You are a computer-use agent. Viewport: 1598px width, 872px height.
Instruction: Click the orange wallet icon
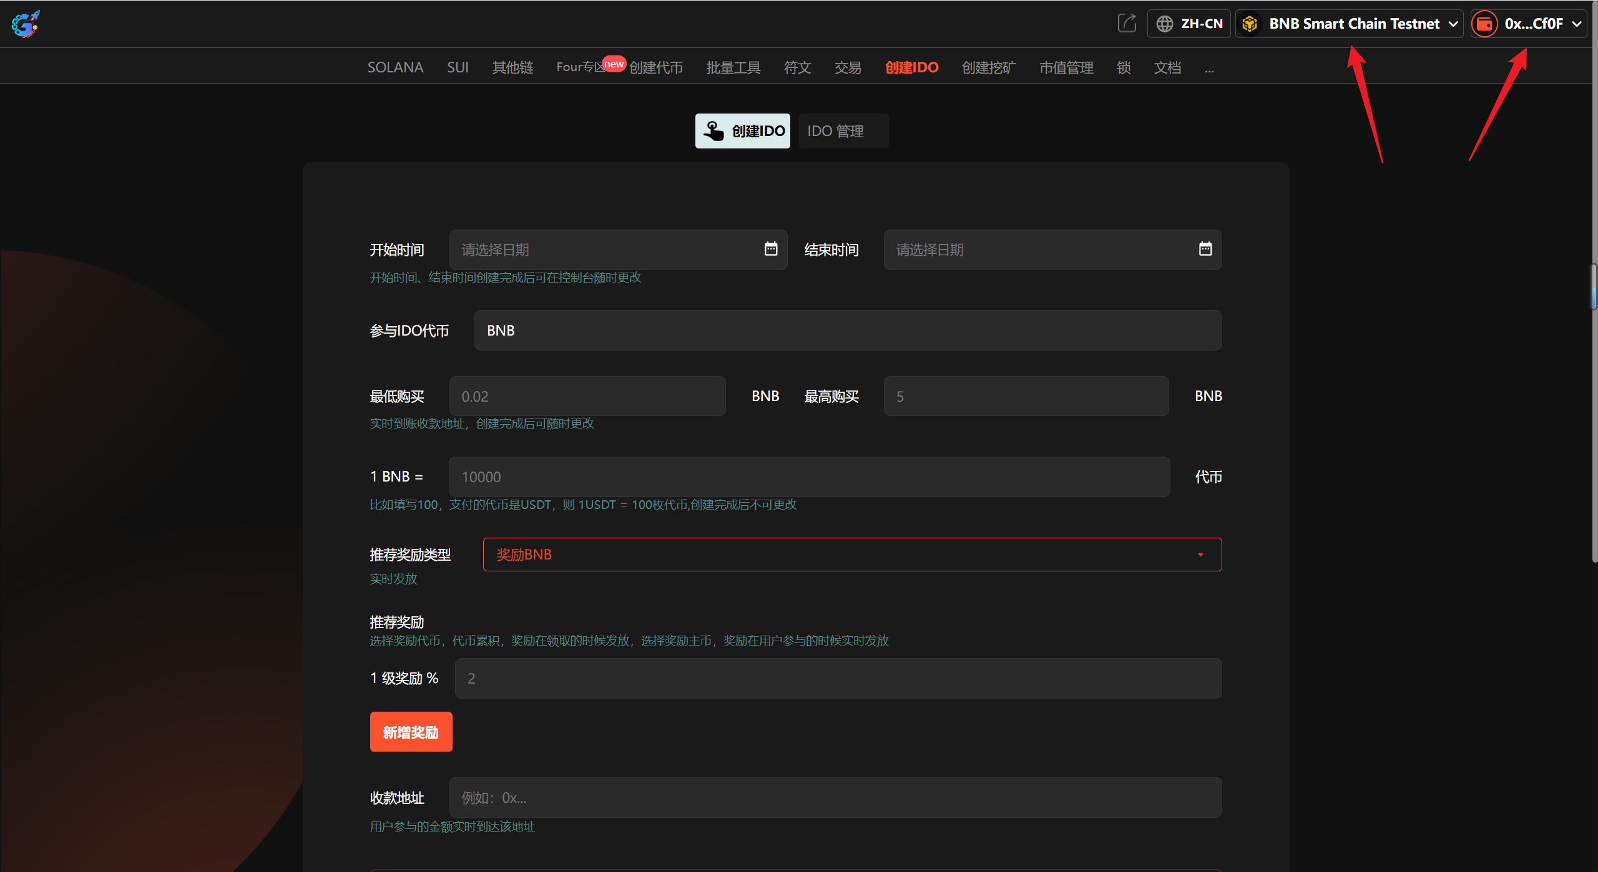pos(1485,24)
